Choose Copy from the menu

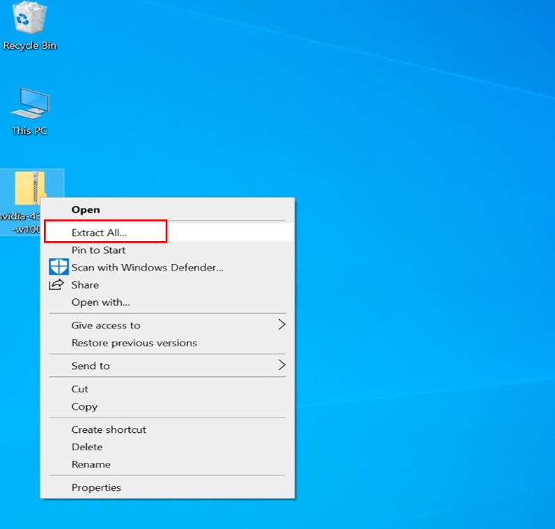[x=167, y=406]
